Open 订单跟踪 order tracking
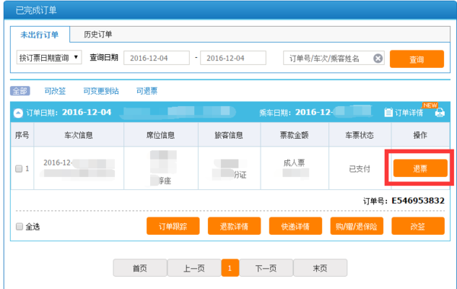The height and width of the screenshot is (289, 457). click(x=173, y=226)
